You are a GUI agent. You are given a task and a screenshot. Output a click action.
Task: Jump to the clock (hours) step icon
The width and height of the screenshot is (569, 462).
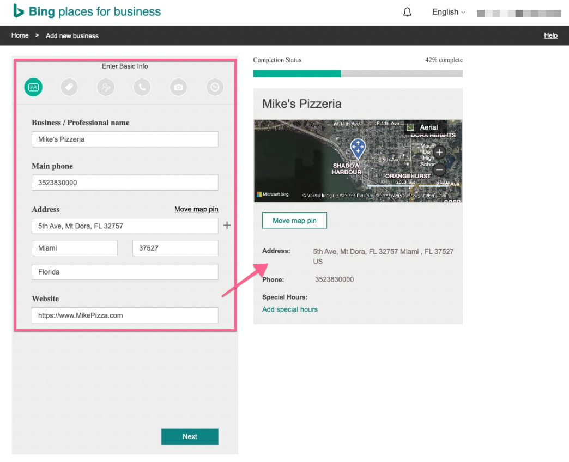coord(215,87)
